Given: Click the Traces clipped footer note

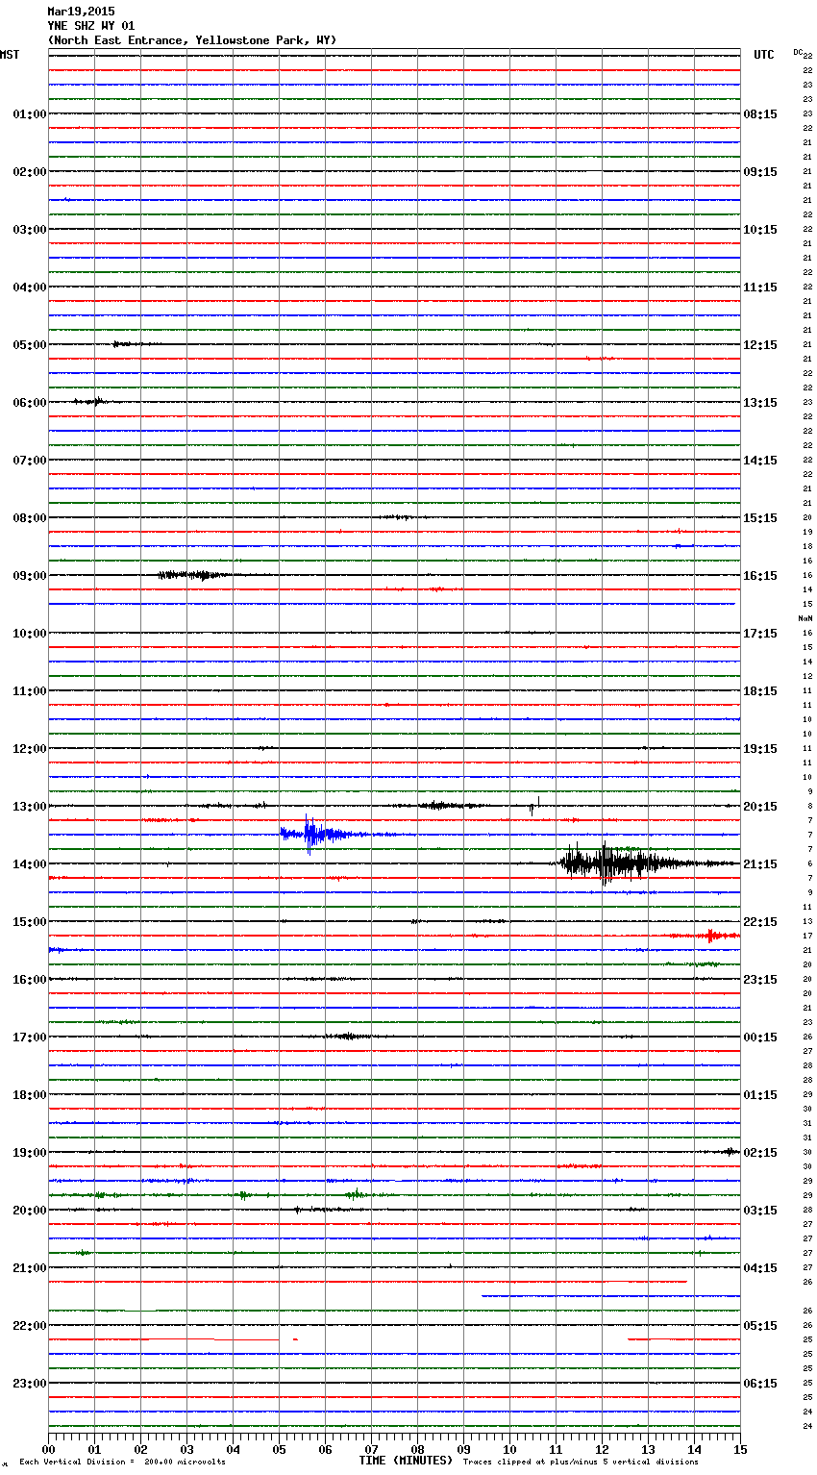Looking at the screenshot, I should click(x=581, y=1462).
